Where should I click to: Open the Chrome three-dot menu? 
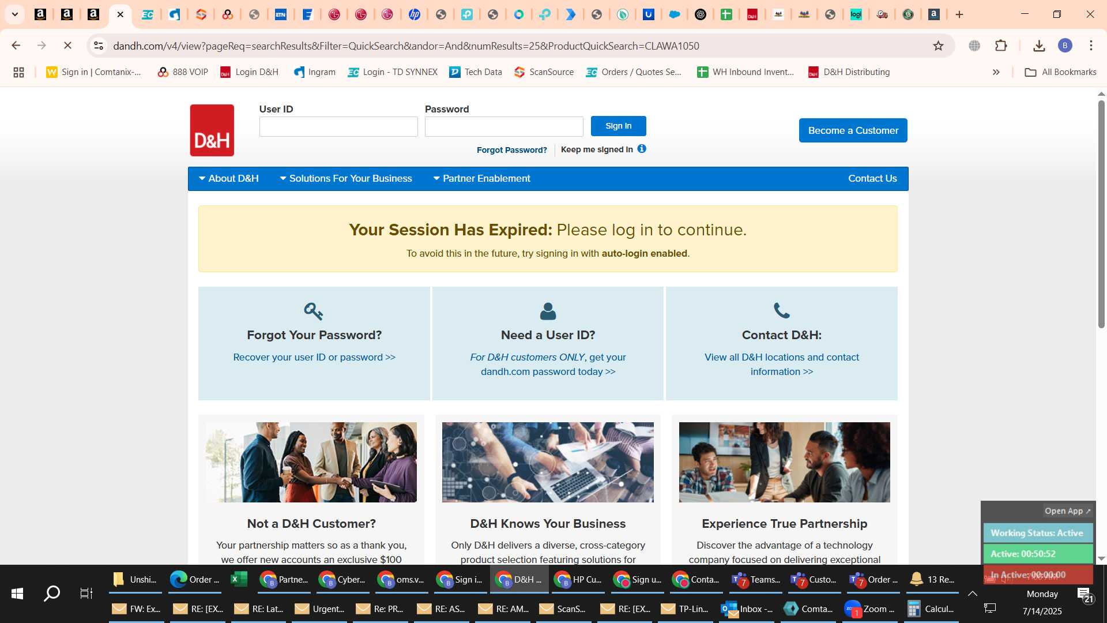point(1091,46)
